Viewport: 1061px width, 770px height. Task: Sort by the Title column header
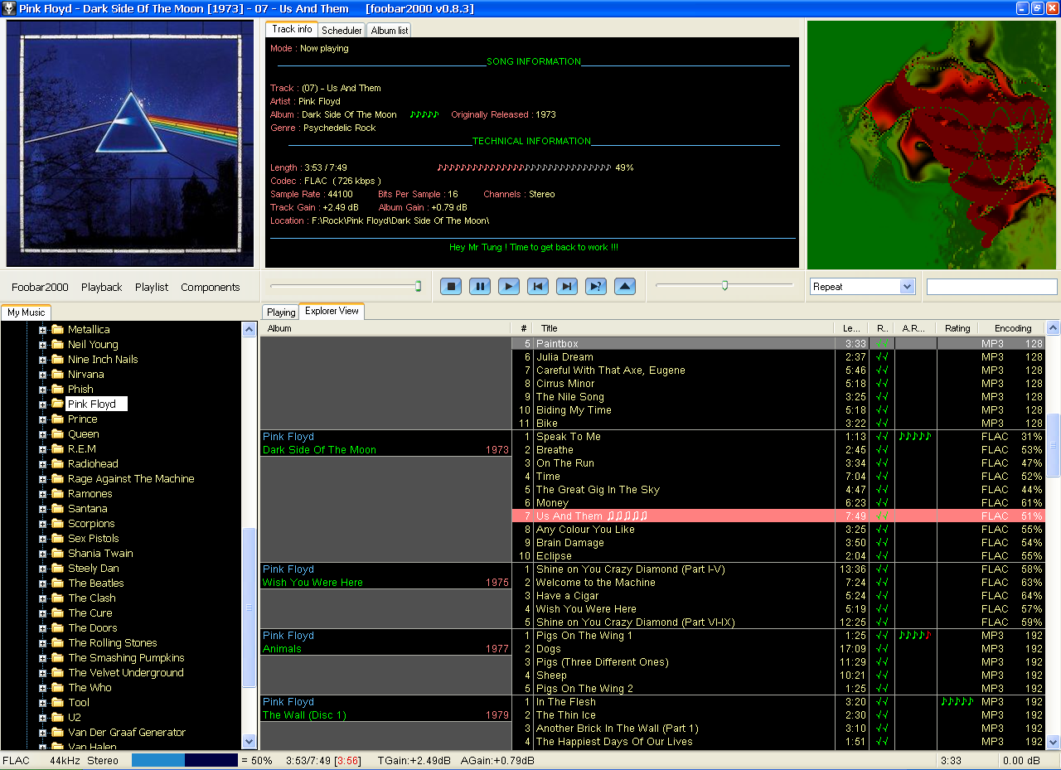(683, 328)
